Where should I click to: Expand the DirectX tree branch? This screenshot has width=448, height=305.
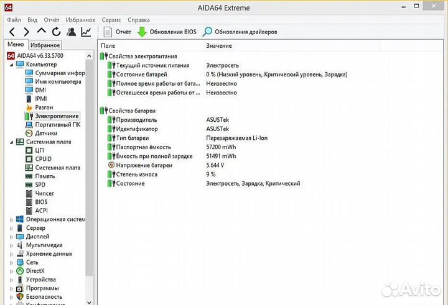coord(11,271)
